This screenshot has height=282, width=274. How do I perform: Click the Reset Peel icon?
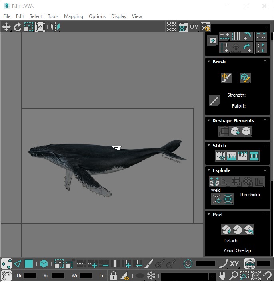pos(249,230)
